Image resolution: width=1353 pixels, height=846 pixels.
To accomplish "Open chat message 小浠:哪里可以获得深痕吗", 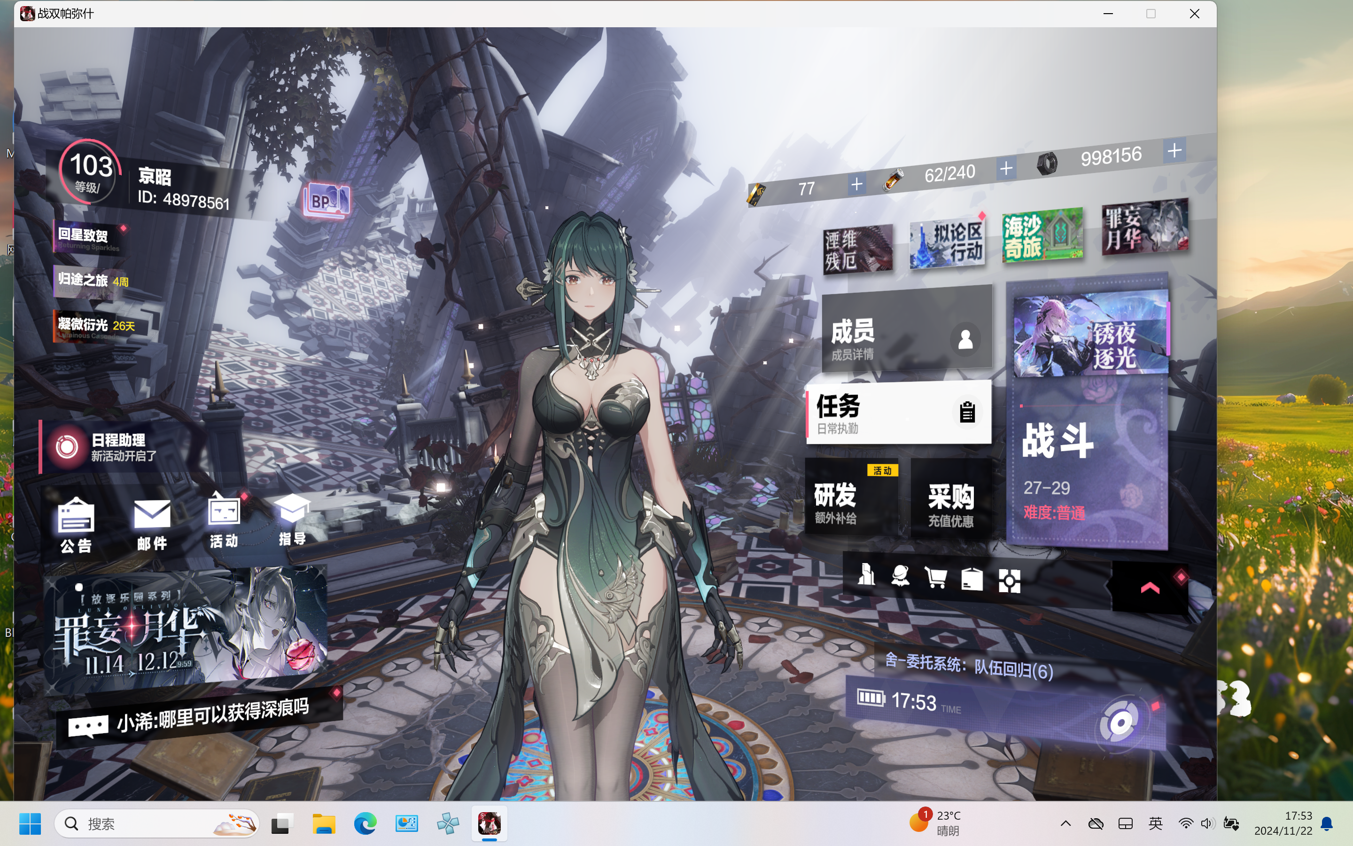I will 212,715.
